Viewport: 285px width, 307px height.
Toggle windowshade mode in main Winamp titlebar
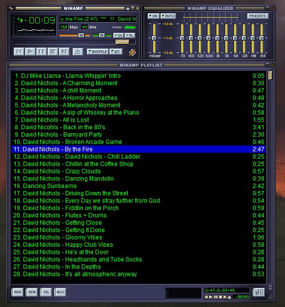[x=133, y=8]
